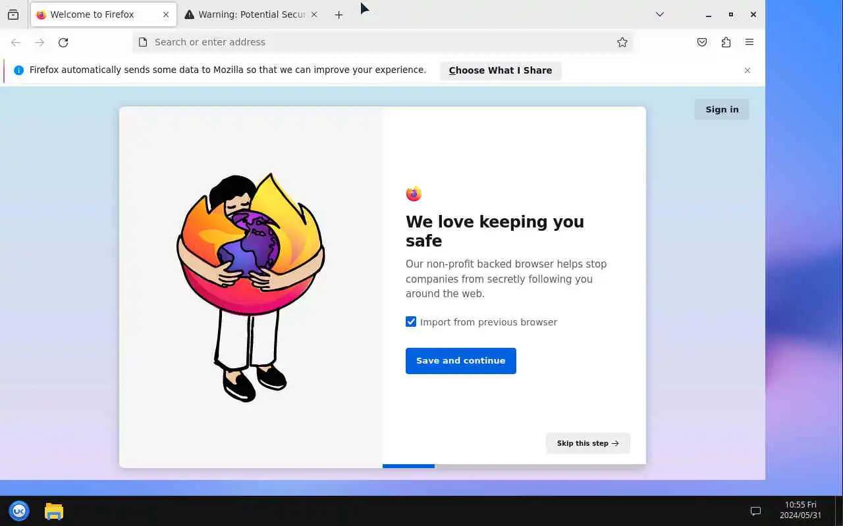Viewport: 843px width, 526px height.
Task: Click the Firefox hugging globe illustration
Action: [250, 287]
